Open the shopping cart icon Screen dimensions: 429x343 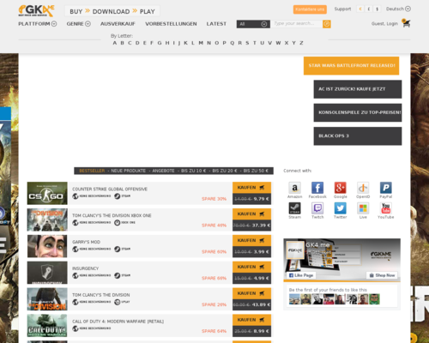click(x=406, y=23)
